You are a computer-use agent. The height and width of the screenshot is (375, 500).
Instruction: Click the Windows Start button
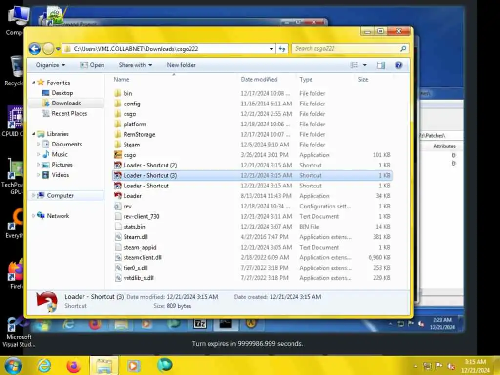12,366
